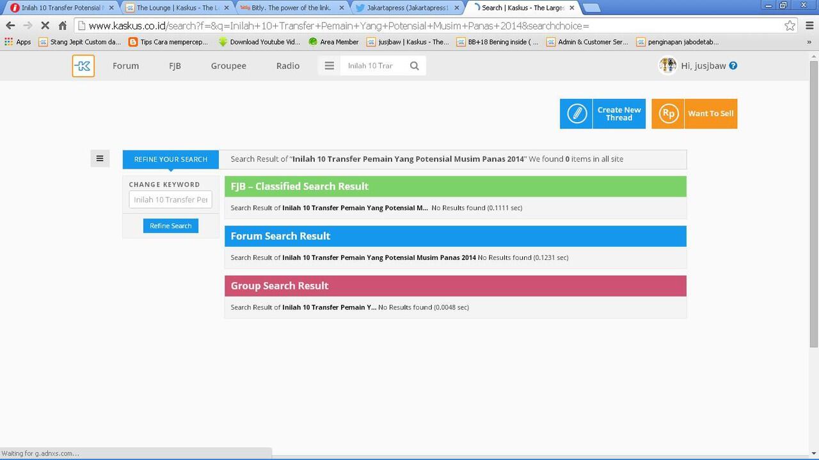The height and width of the screenshot is (460, 819).
Task: Open the jusjbaw user avatar
Action: 667,66
